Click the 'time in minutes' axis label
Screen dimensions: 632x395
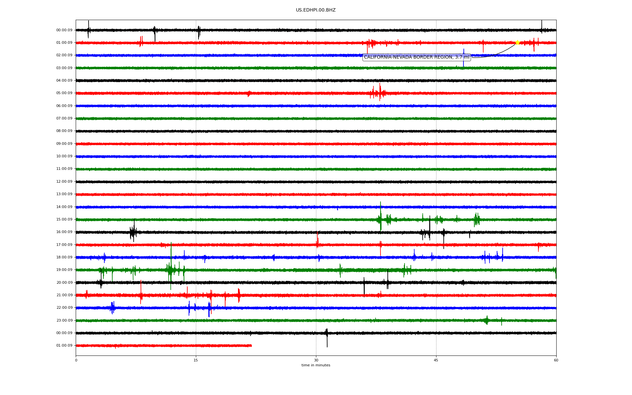point(316,365)
